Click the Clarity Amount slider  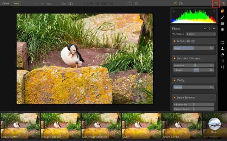[x=194, y=87]
